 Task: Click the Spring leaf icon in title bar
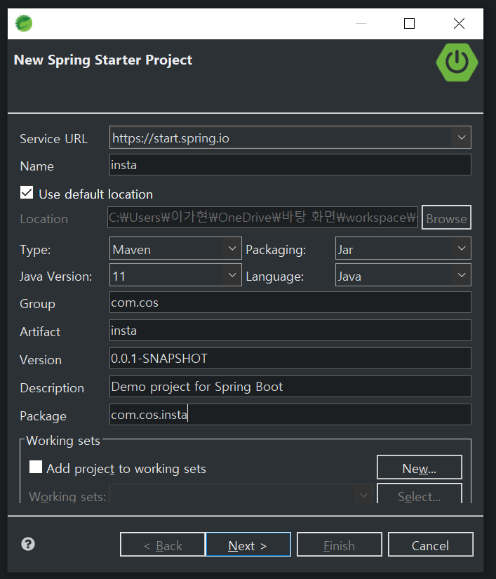[24, 23]
